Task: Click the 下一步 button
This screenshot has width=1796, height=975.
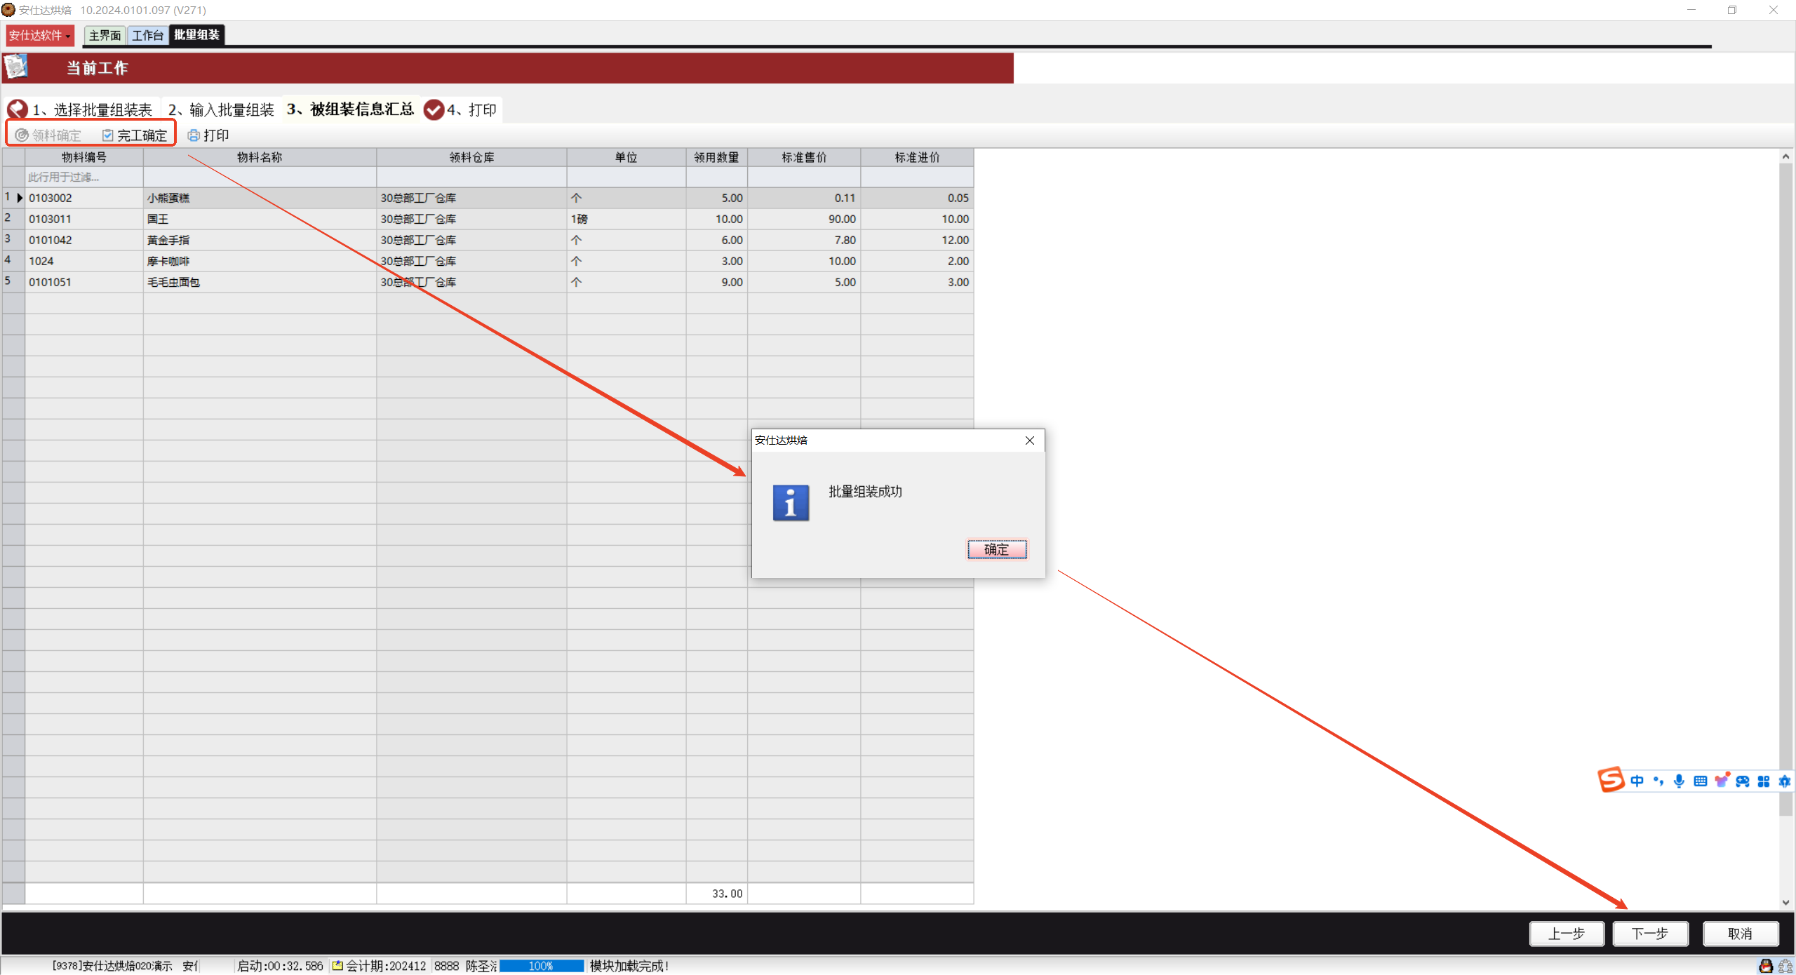Action: point(1649,934)
